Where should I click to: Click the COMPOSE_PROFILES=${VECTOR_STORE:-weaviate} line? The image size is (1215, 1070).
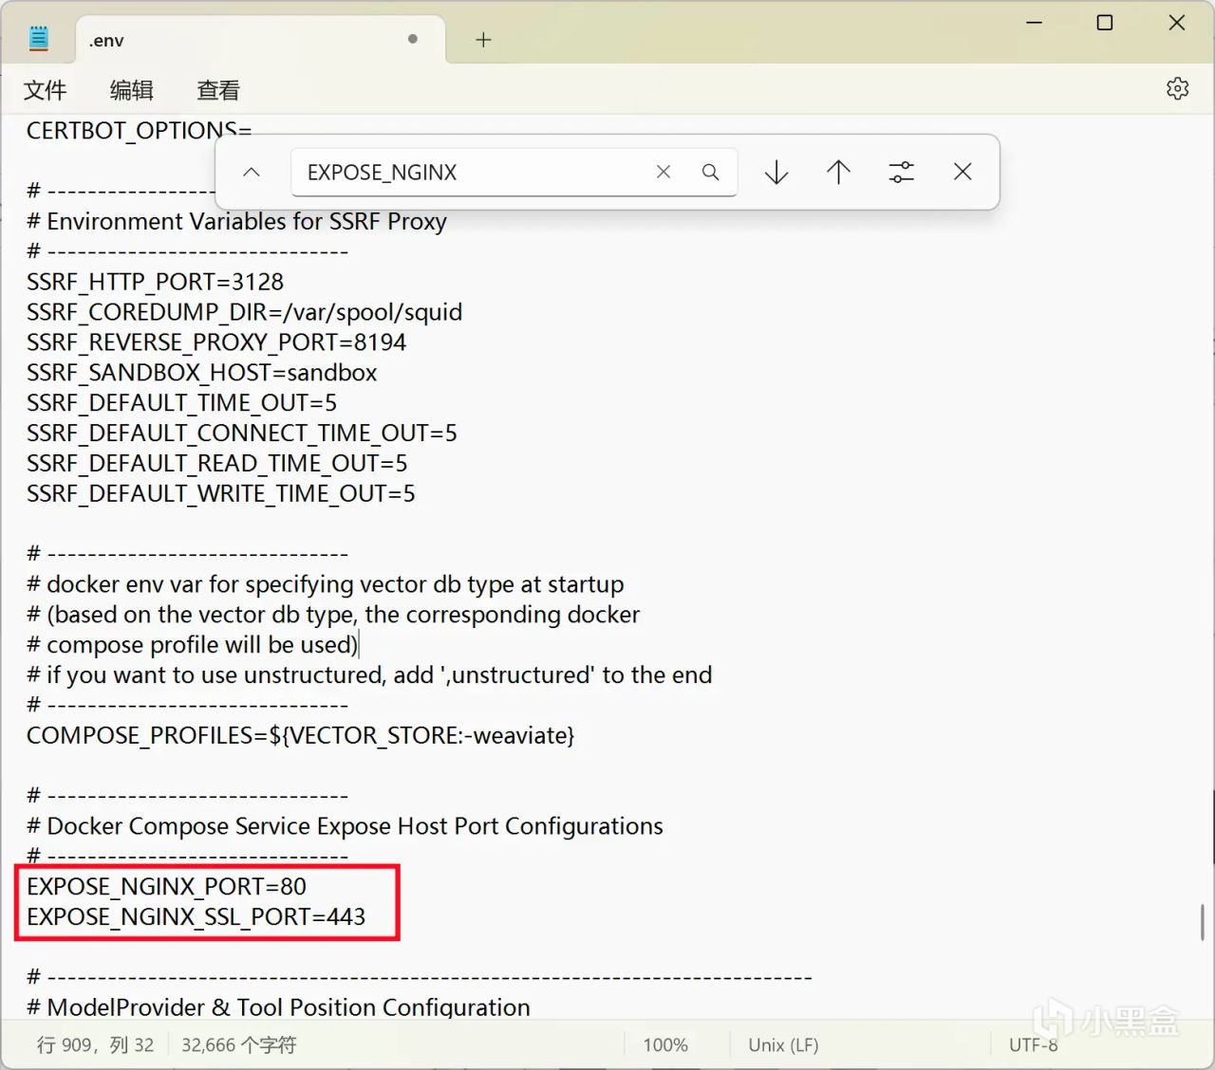pos(300,735)
